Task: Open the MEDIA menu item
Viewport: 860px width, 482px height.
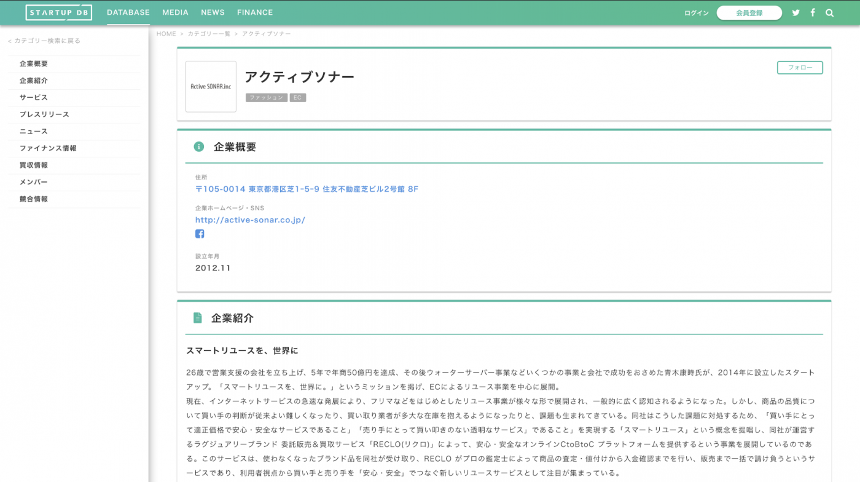Action: coord(175,12)
